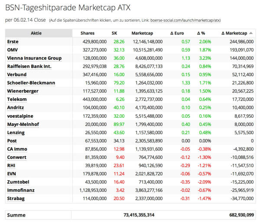The width and height of the screenshot is (260, 222).
Task: Sort table by Aktie column header
Action: [x=36, y=33]
